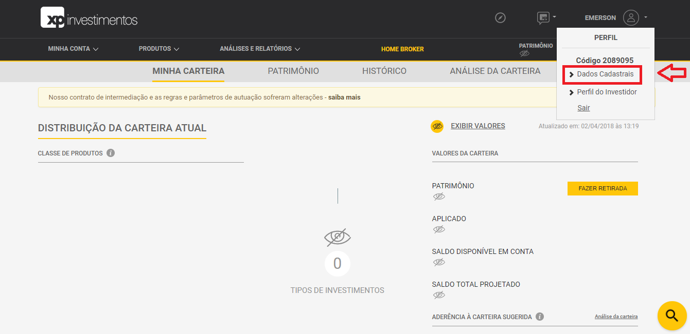The width and height of the screenshot is (690, 334).
Task: Expand the Minha Conta dropdown menu
Action: coord(73,49)
